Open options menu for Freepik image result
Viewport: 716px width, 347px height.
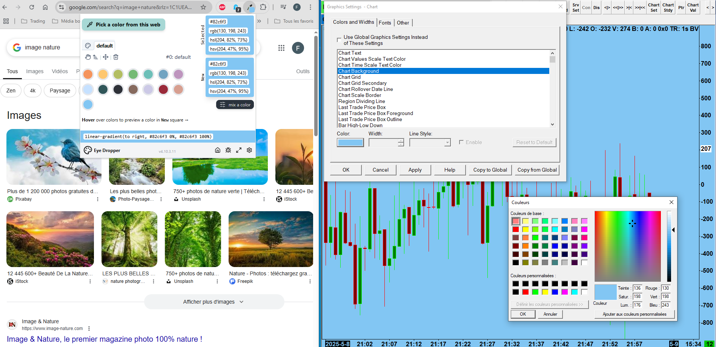[310, 281]
